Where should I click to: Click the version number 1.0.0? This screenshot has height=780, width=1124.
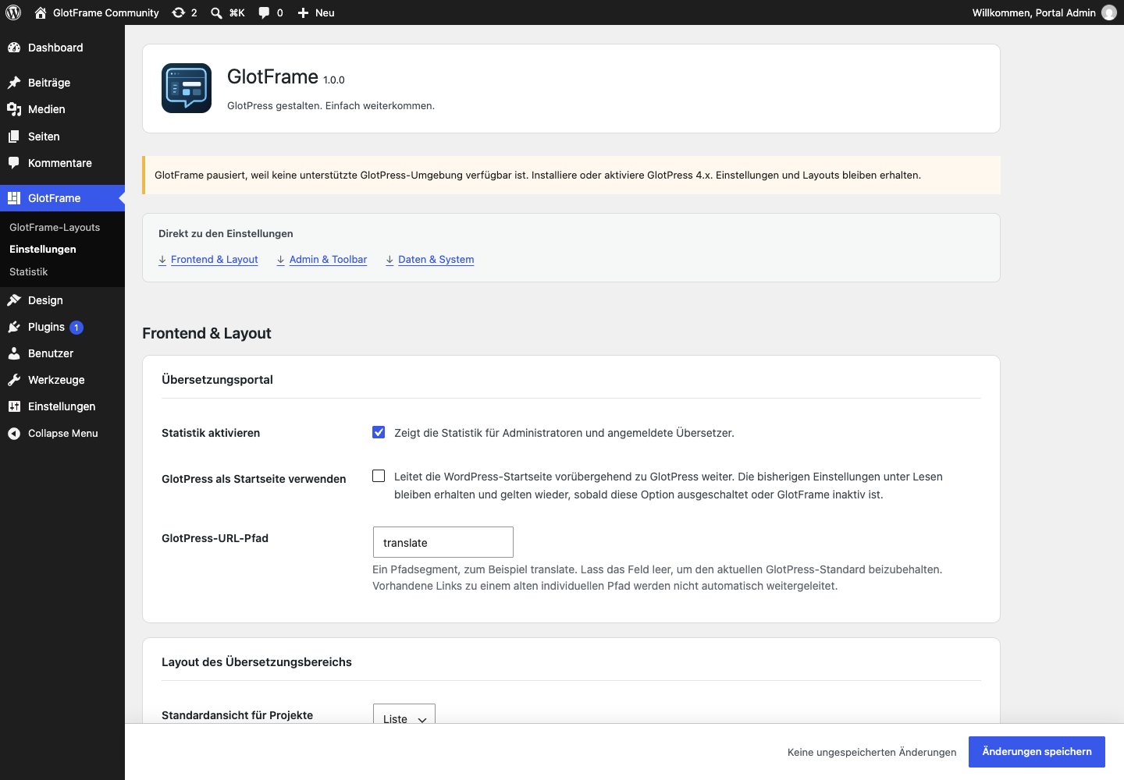click(x=334, y=80)
